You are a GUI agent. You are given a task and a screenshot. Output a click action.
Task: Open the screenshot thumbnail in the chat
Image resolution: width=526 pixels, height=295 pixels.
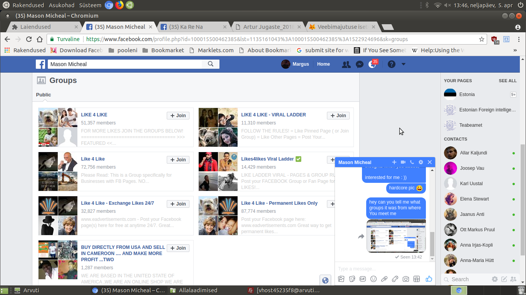[396, 236]
